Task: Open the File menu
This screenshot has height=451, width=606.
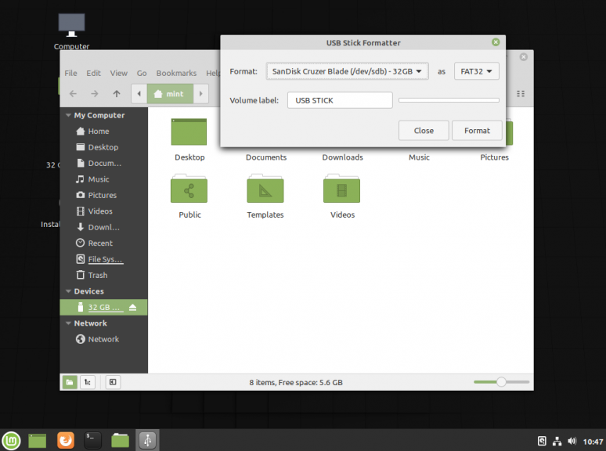Action: (70, 73)
